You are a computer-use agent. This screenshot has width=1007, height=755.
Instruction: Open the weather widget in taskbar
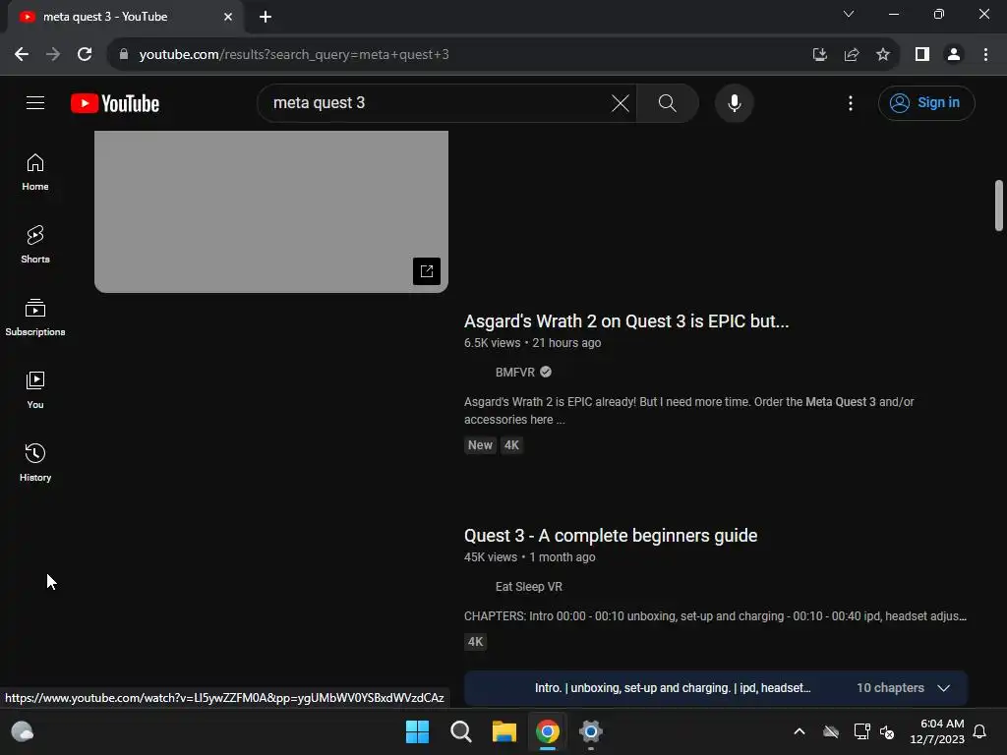(x=23, y=731)
